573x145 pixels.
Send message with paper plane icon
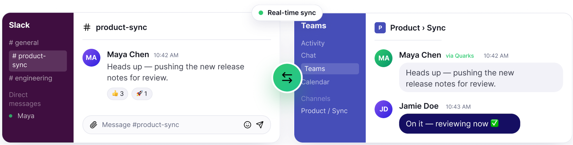pos(260,125)
